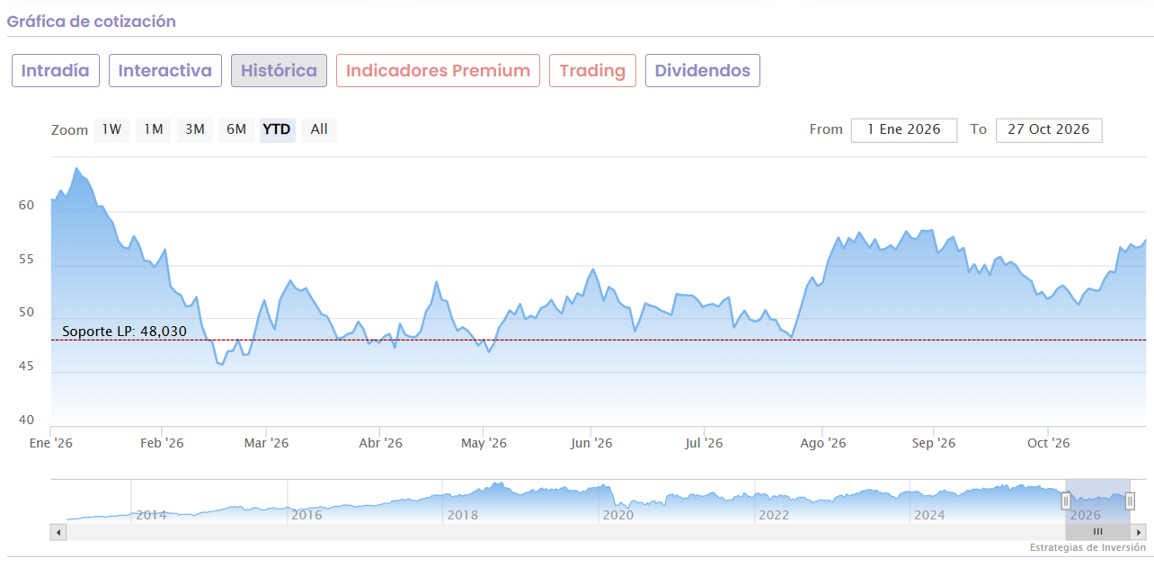This screenshot has height=567, width=1154.
Task: Click the "Feb '26" axis label
Action: (162, 443)
